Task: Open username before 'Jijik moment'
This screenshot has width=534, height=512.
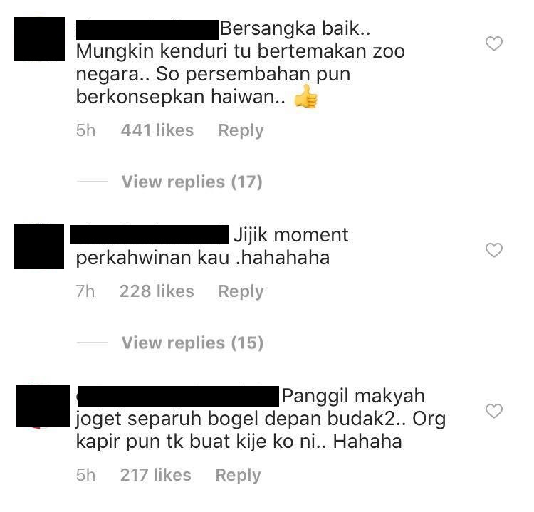Action: click(150, 234)
